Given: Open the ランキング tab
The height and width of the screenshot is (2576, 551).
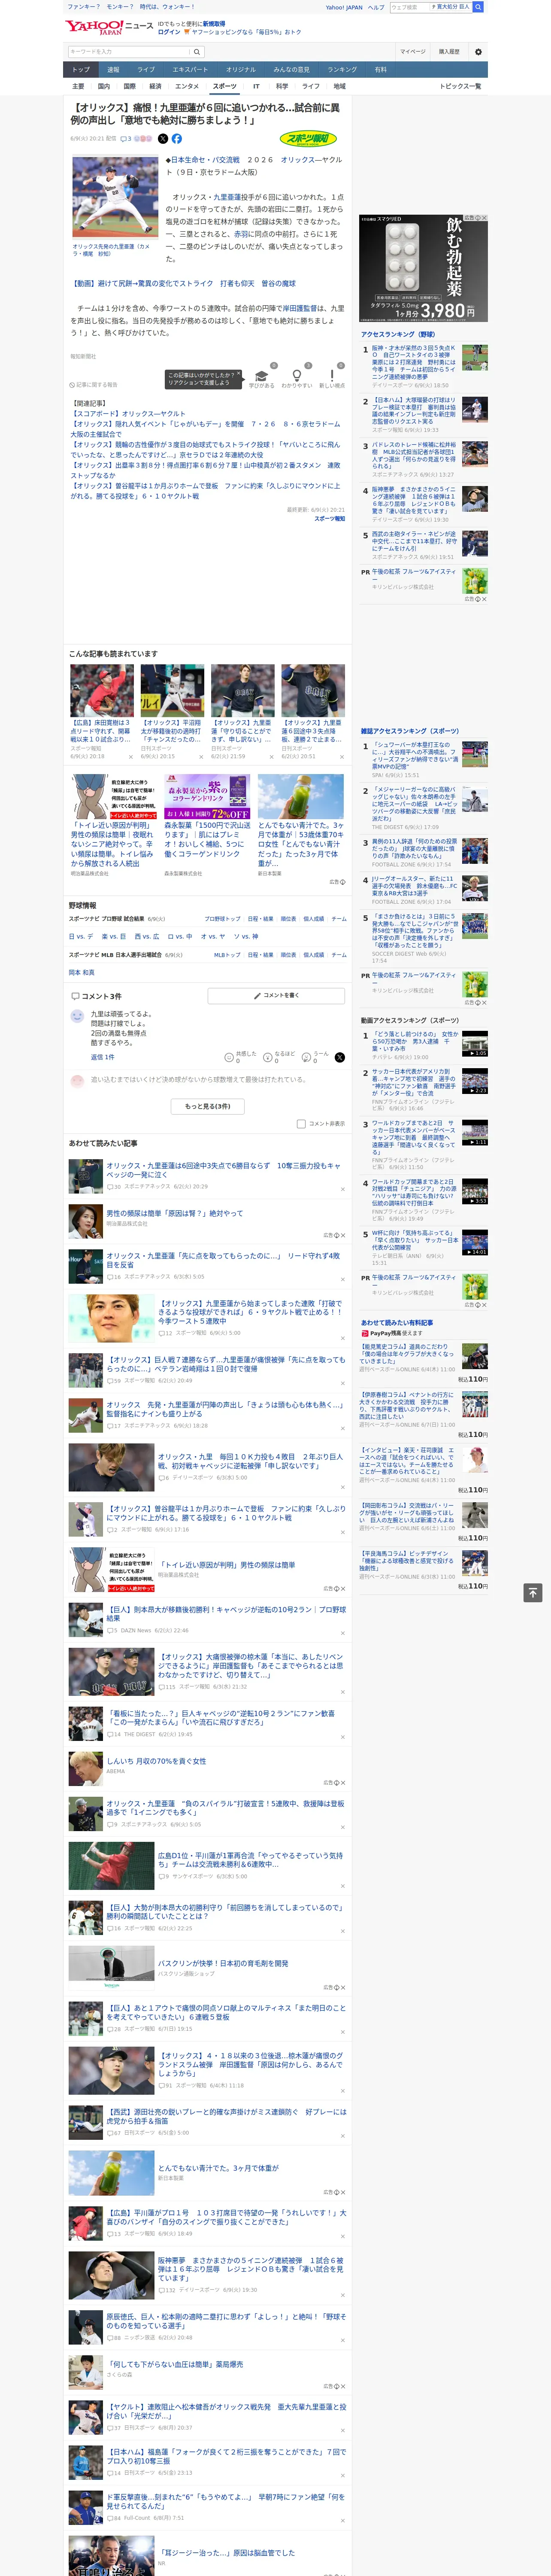Looking at the screenshot, I should [x=342, y=70].
